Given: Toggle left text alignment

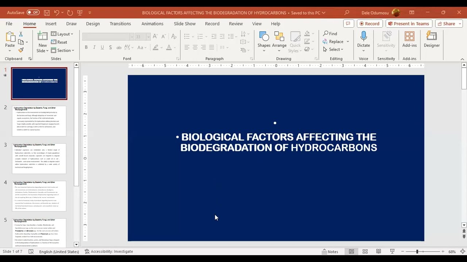Looking at the screenshot, I should coord(187,47).
